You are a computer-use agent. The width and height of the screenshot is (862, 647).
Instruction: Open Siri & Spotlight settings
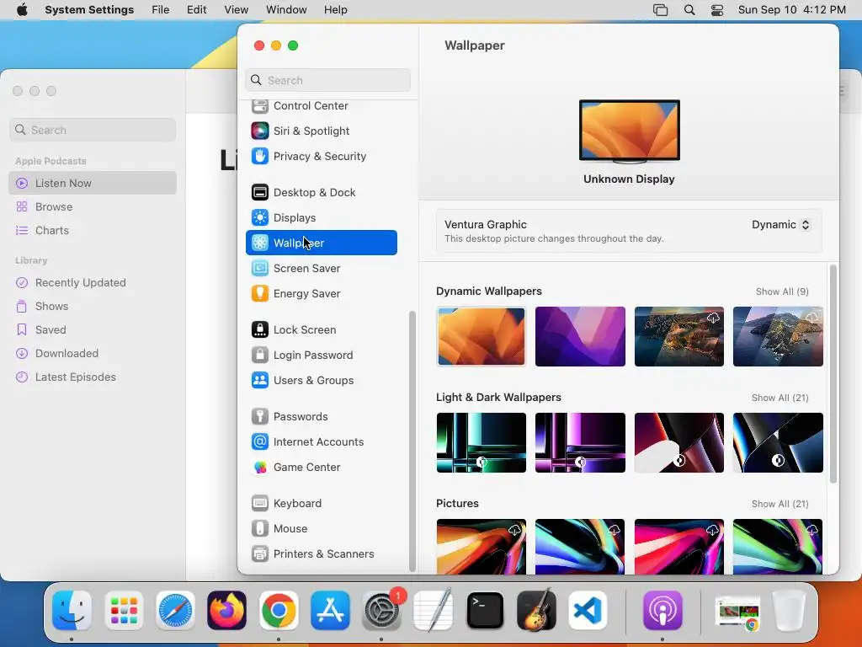click(321, 131)
